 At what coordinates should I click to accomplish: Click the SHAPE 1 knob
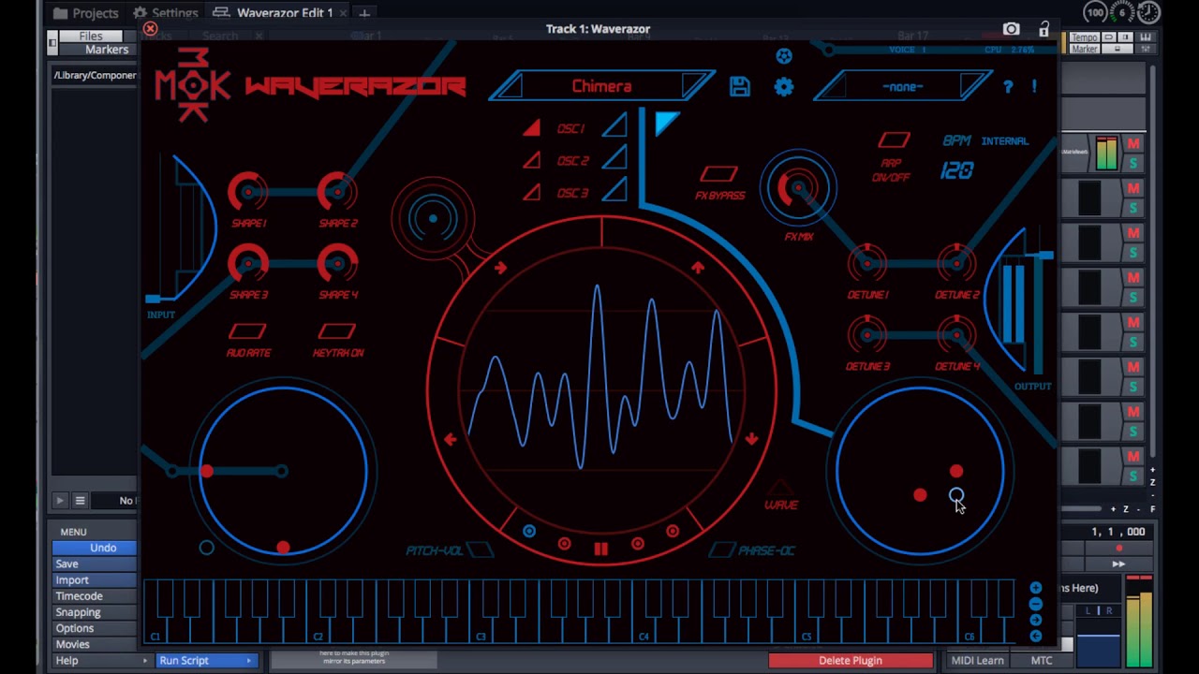(x=248, y=193)
